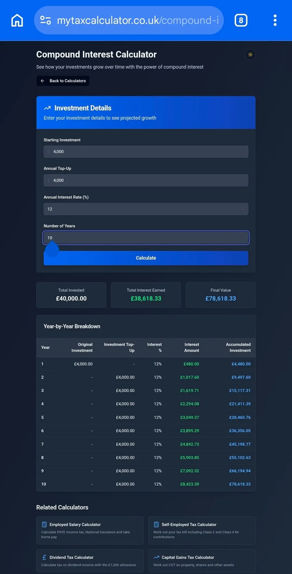Focus the Number of Years input field
Image resolution: width=292 pixels, height=574 pixels.
(x=146, y=238)
